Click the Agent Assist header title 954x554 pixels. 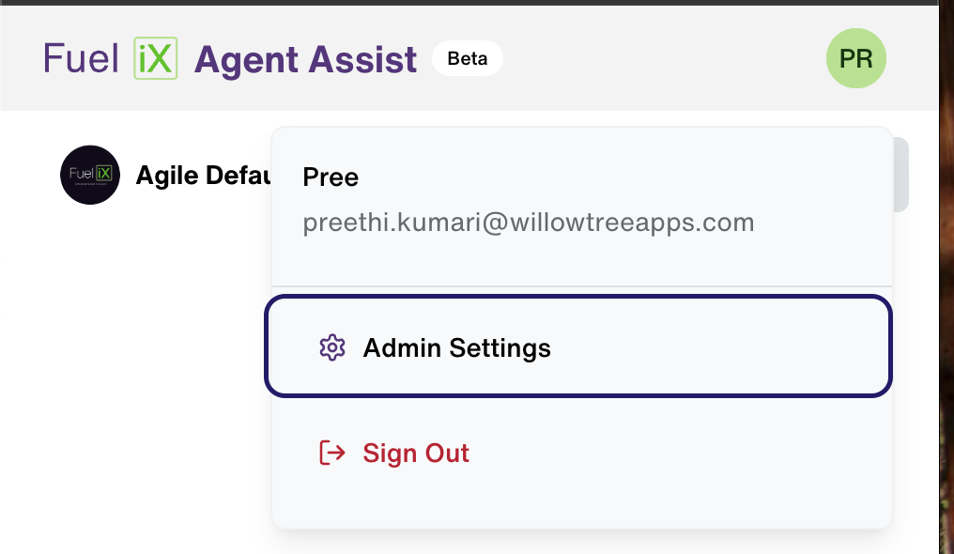tap(305, 59)
